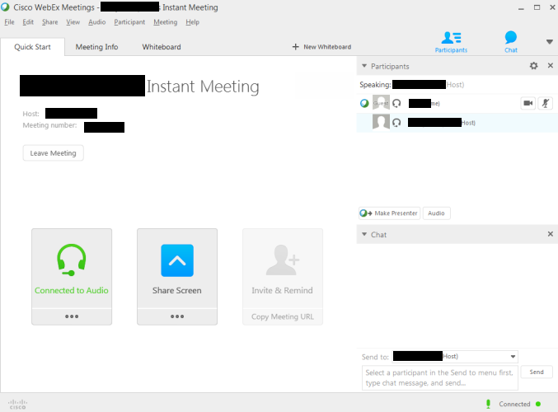Click the presenter ball icon beside my name

(364, 103)
